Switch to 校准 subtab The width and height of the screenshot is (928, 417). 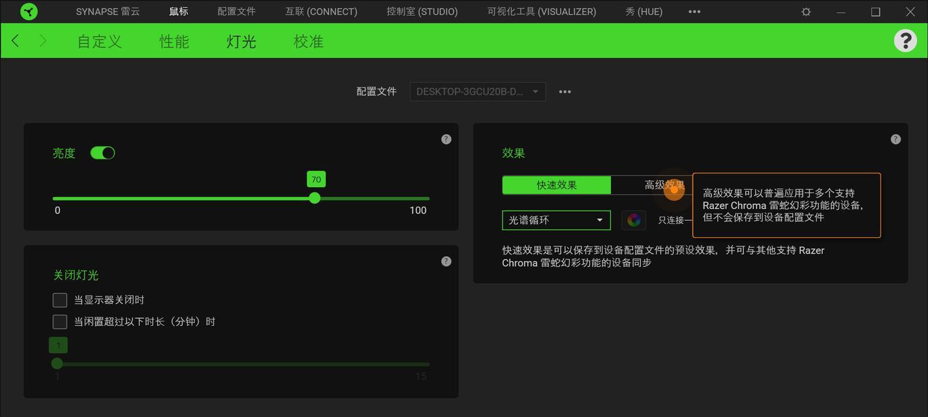(x=309, y=42)
